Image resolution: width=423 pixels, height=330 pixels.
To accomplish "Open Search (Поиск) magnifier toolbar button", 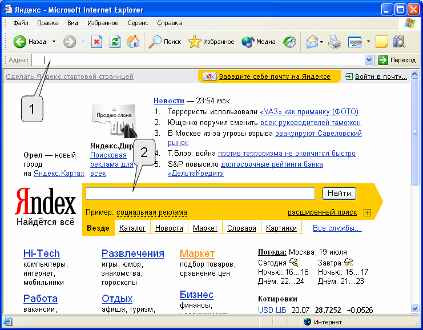I will point(165,42).
